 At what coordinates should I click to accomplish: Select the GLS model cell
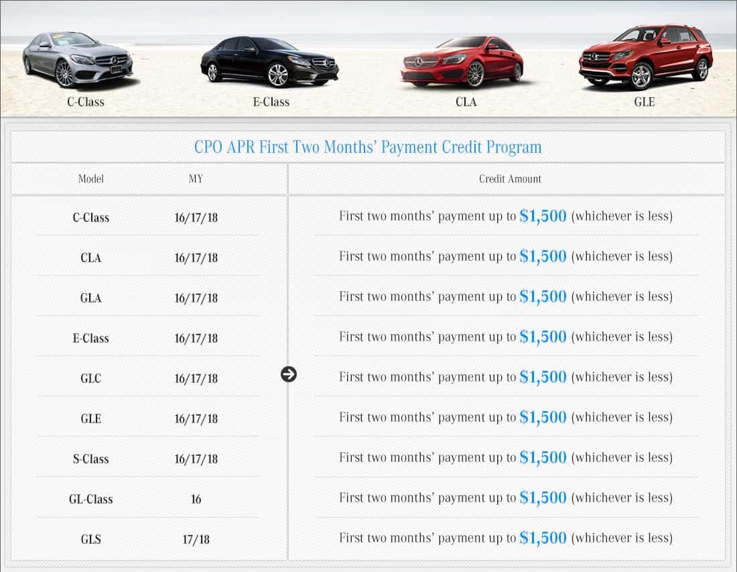(x=90, y=539)
